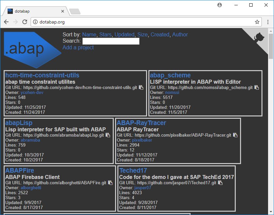This screenshot has width=274, height=215.
Task: Click 'ABAP Firebase Client' description
Action: (x=32, y=177)
